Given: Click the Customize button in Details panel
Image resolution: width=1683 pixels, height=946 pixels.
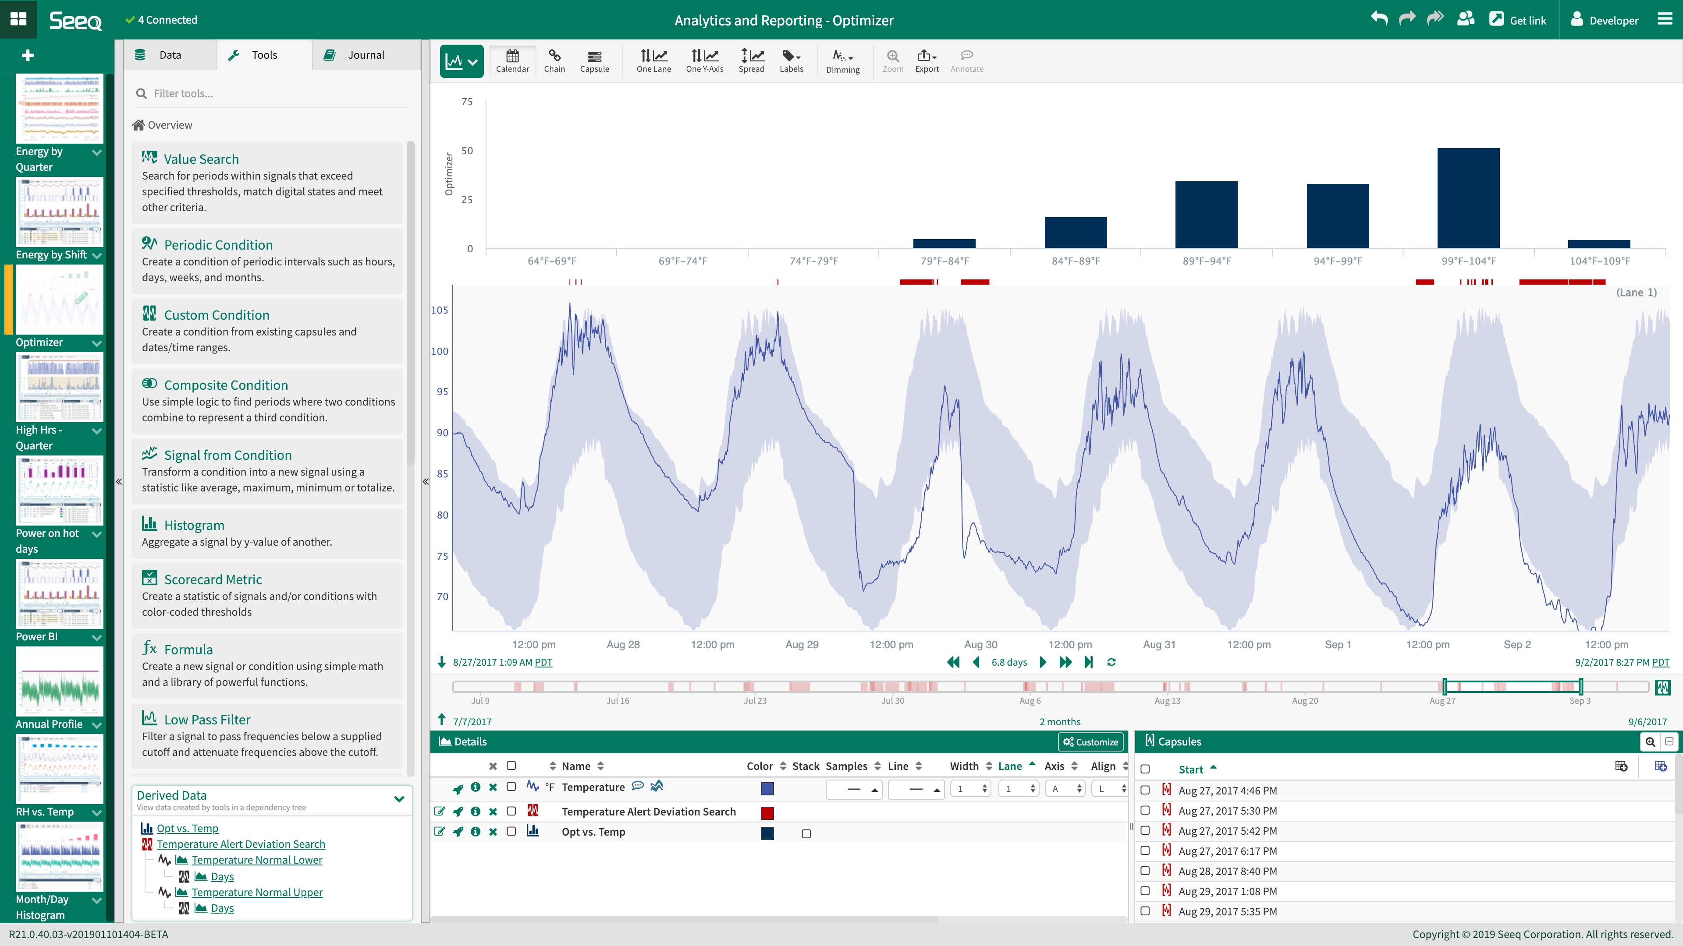Looking at the screenshot, I should pos(1090,741).
